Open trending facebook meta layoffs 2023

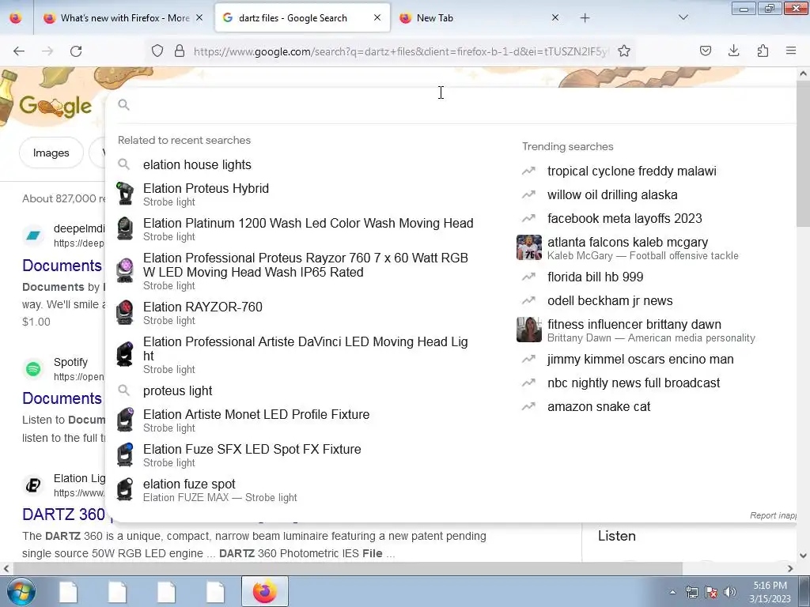pos(625,218)
